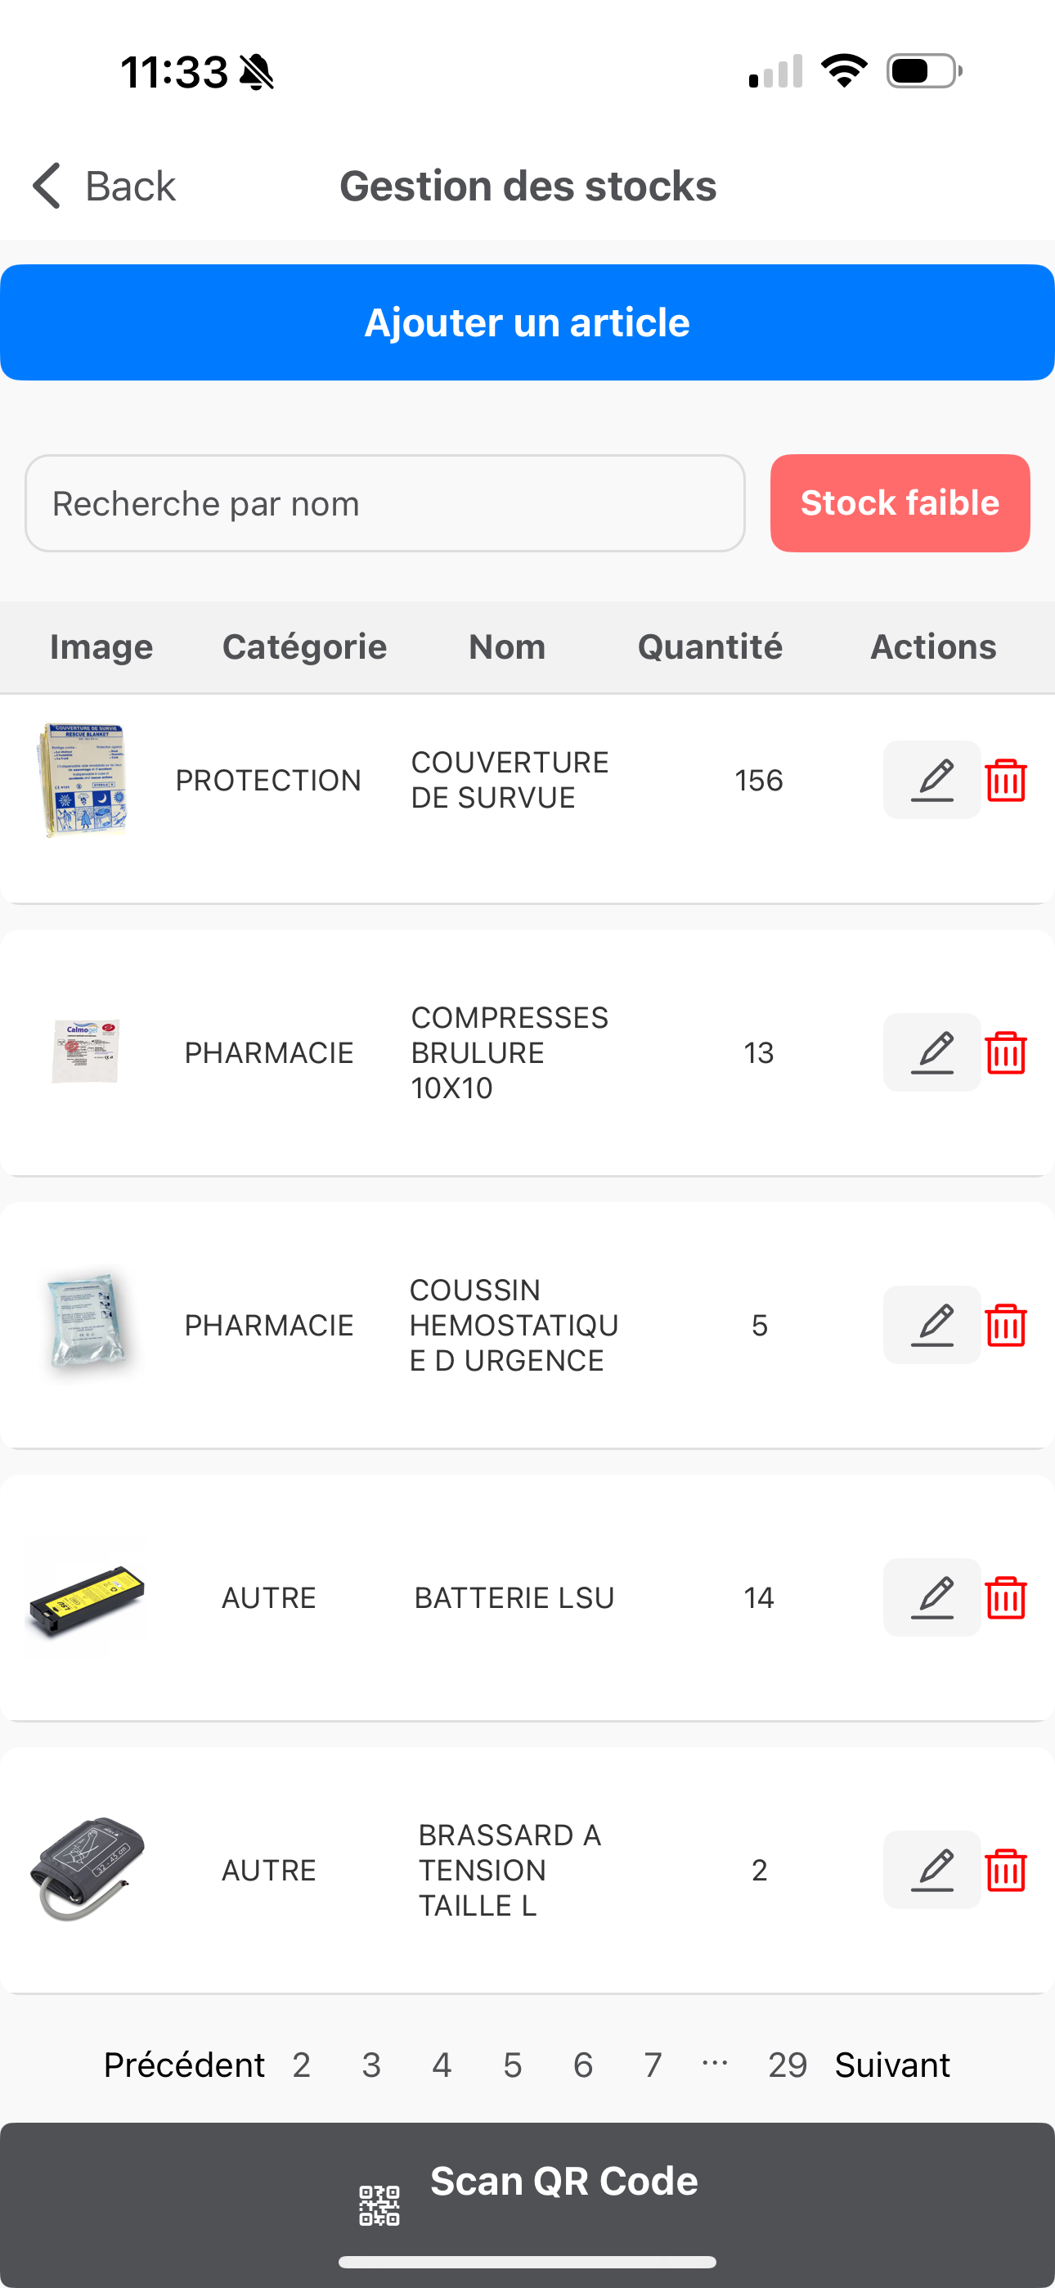Select page 5 in pagination
The height and width of the screenshot is (2288, 1055).
click(513, 2065)
